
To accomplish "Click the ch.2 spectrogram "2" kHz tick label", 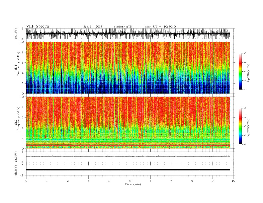I will (23, 138).
